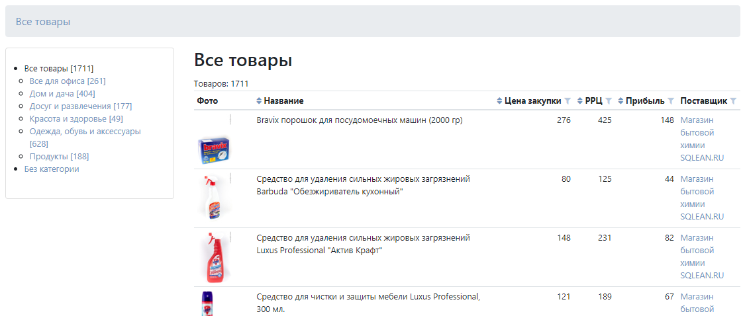This screenshot has height=316, width=745.
Task: Click РРЦ value 425 cell
Action: 605,120
